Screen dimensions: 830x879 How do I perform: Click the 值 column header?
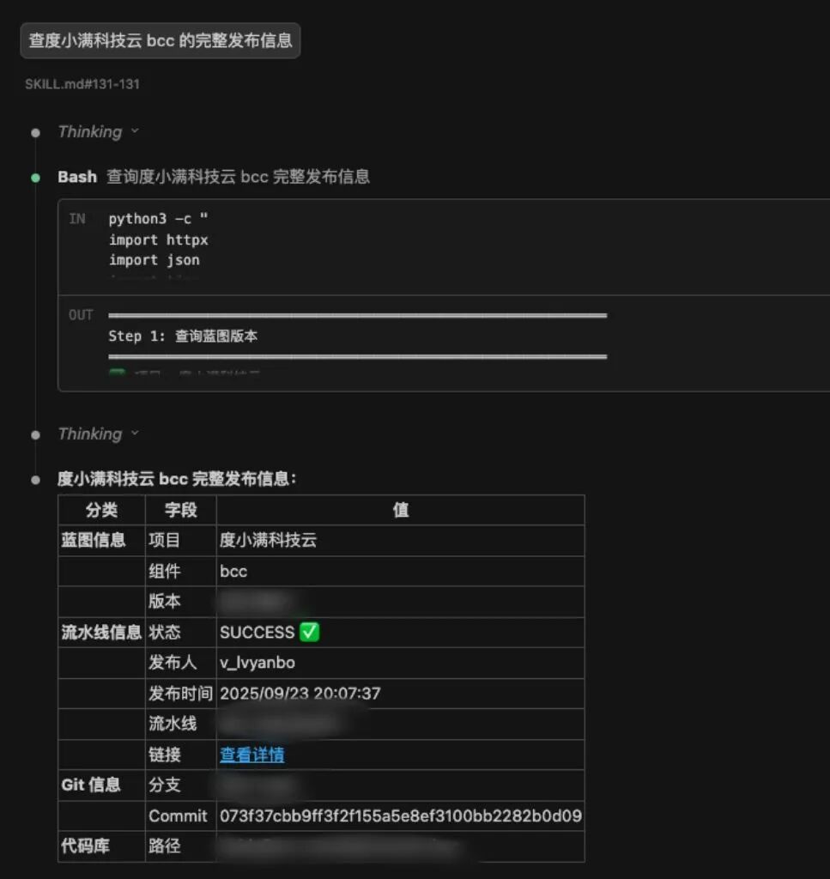point(400,510)
